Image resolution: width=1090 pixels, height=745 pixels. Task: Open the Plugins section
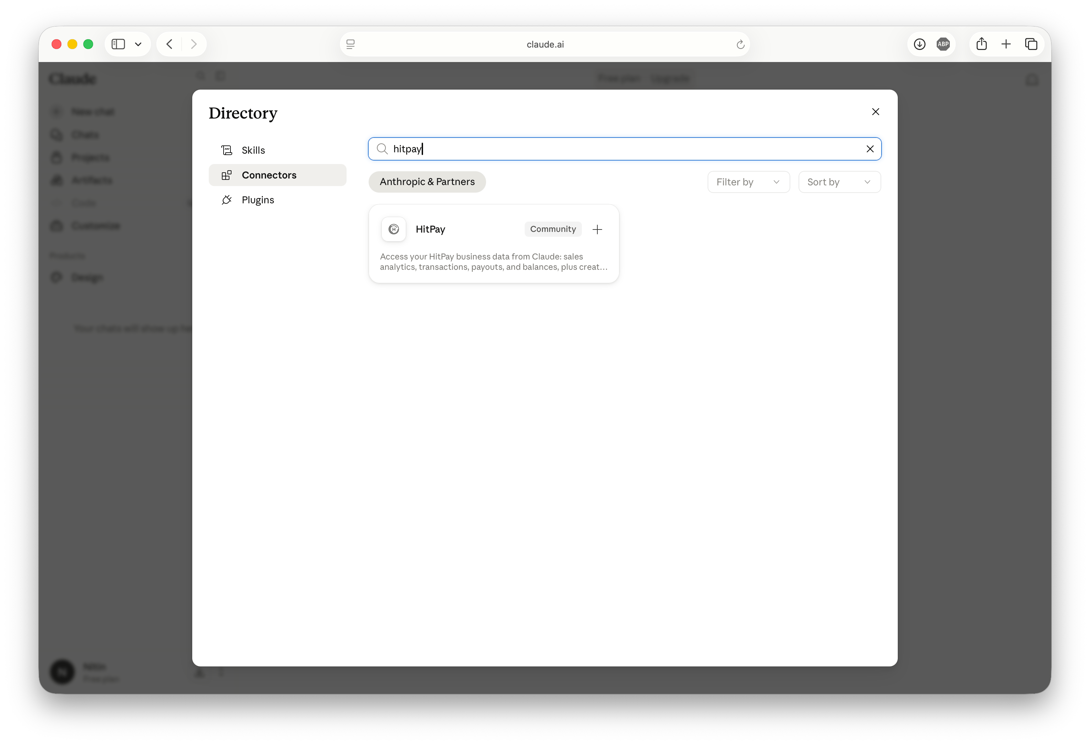pyautogui.click(x=278, y=200)
